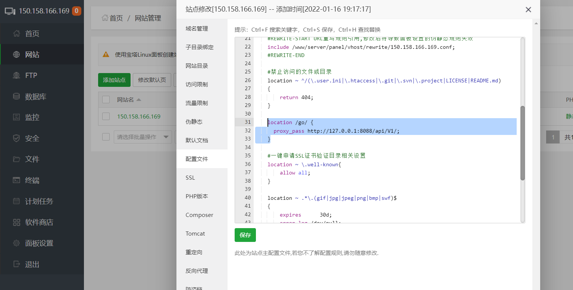The width and height of the screenshot is (573, 290).
Task: Go to the 流量限制 tab
Action: pos(202,103)
